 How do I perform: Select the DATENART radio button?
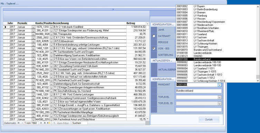click(154, 36)
